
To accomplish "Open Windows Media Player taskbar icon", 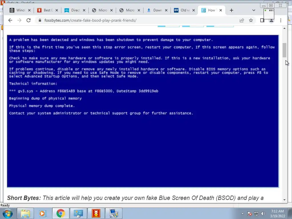I will (x=43, y=213).
